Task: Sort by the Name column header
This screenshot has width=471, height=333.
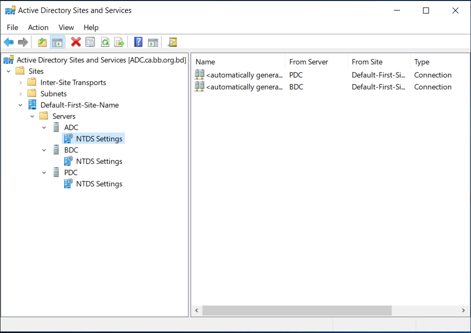Action: 238,62
